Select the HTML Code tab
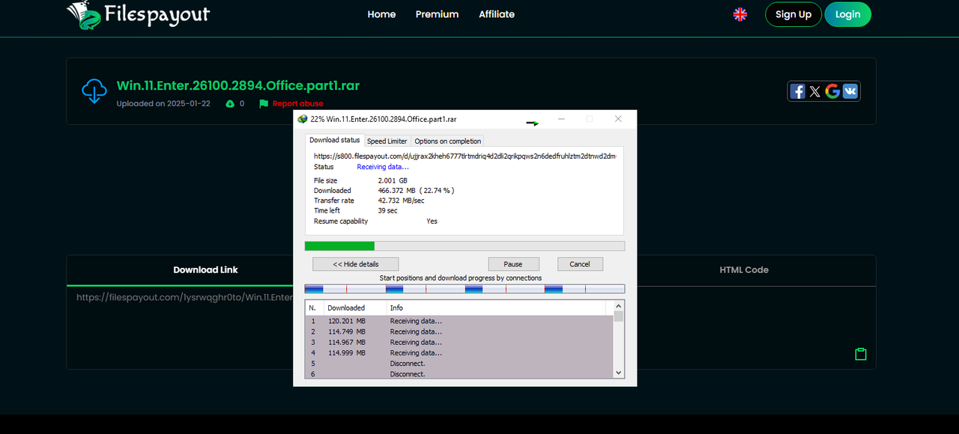The width and height of the screenshot is (959, 434). pos(744,270)
